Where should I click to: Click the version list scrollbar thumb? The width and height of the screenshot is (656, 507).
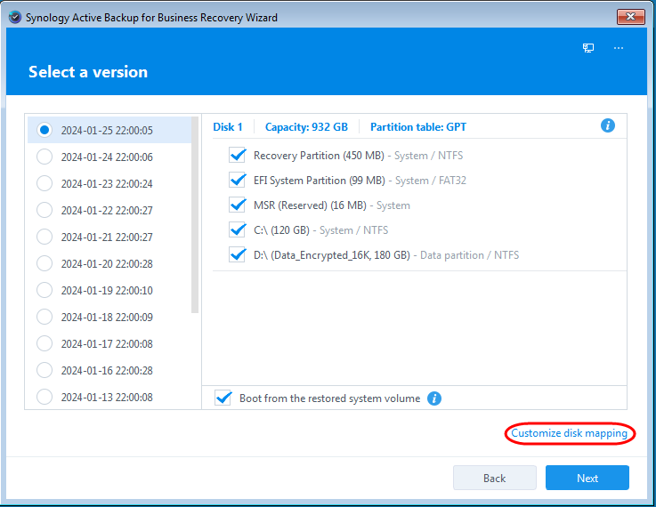pyautogui.click(x=195, y=215)
